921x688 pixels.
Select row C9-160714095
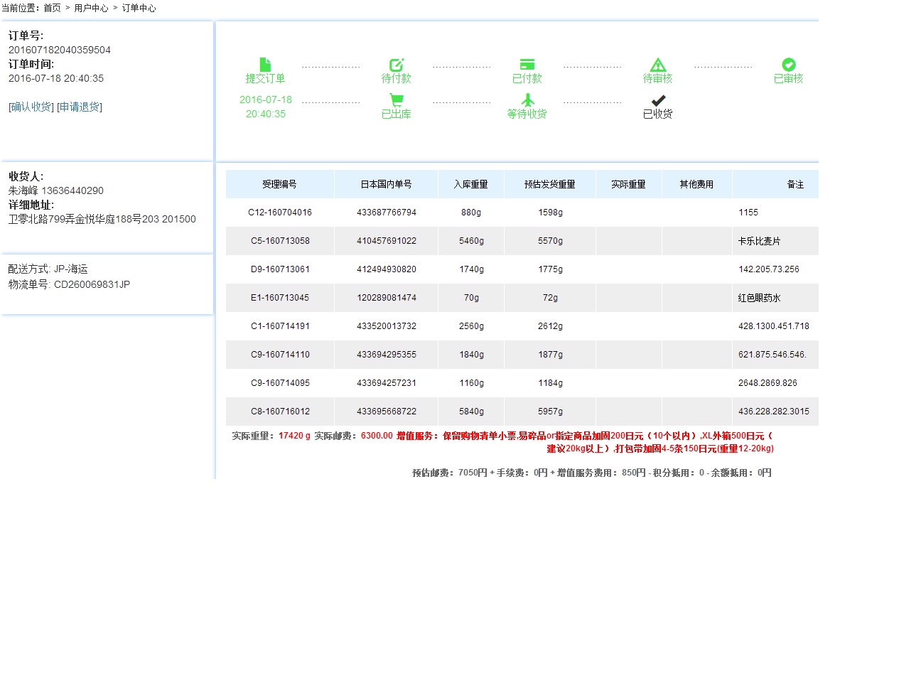tap(522, 383)
